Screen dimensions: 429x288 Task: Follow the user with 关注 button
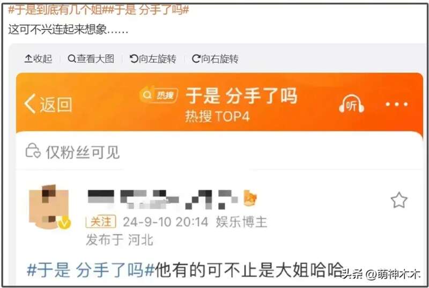point(101,221)
